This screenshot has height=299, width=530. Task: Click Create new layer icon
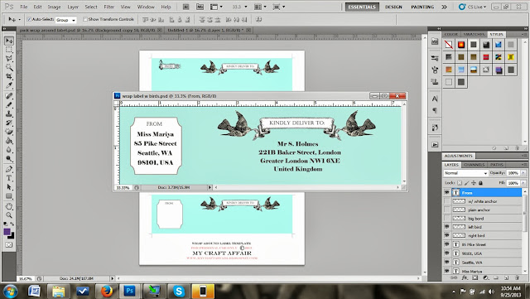[x=507, y=277]
